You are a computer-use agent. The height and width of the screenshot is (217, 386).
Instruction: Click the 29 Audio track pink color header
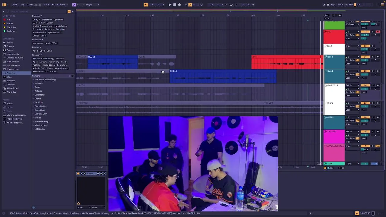pyautogui.click(x=334, y=137)
